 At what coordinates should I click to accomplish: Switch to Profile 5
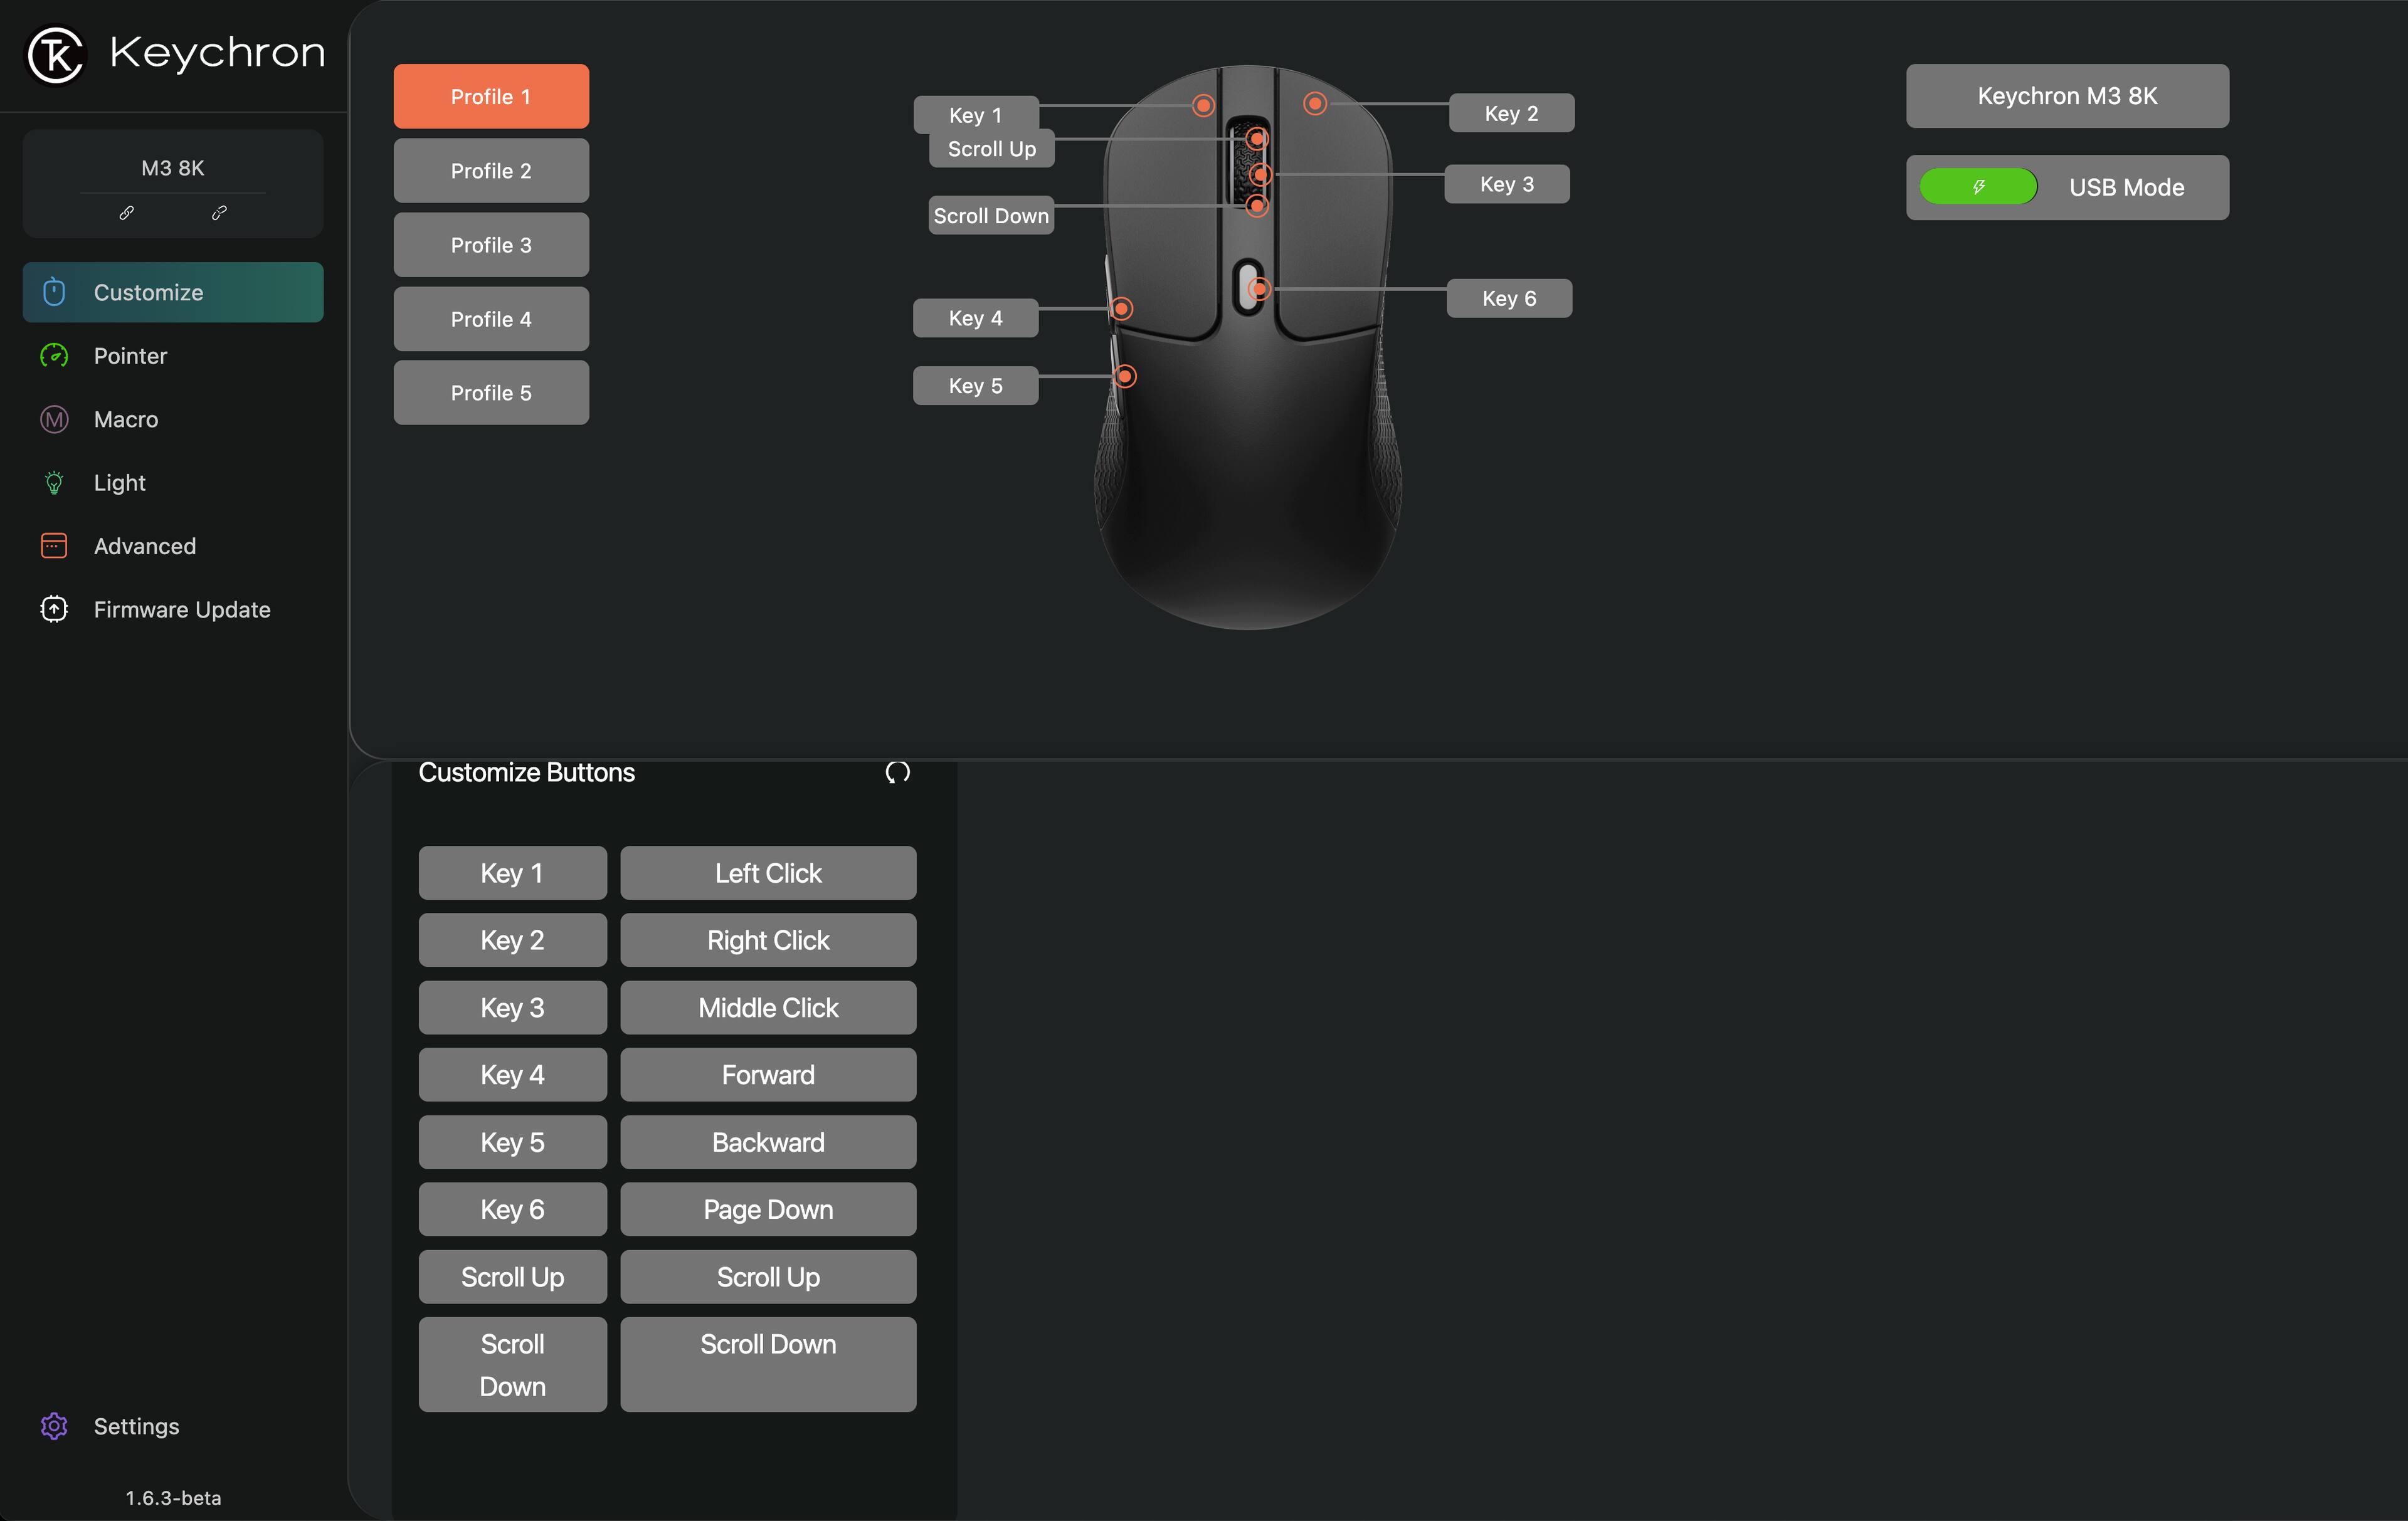491,393
